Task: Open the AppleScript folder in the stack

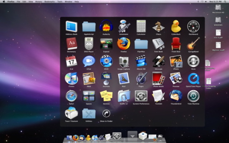Action: pyautogui.click(x=89, y=27)
